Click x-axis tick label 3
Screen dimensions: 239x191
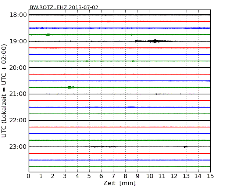tap(65, 176)
